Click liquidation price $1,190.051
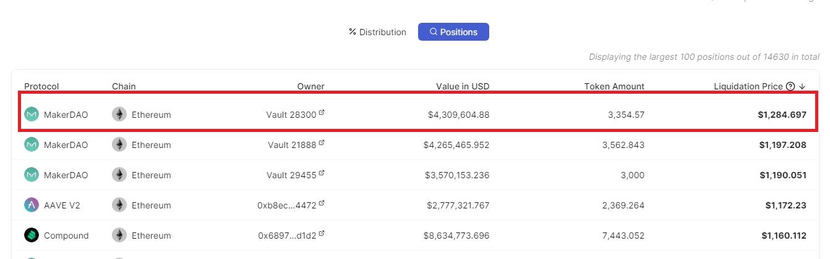 click(x=782, y=175)
